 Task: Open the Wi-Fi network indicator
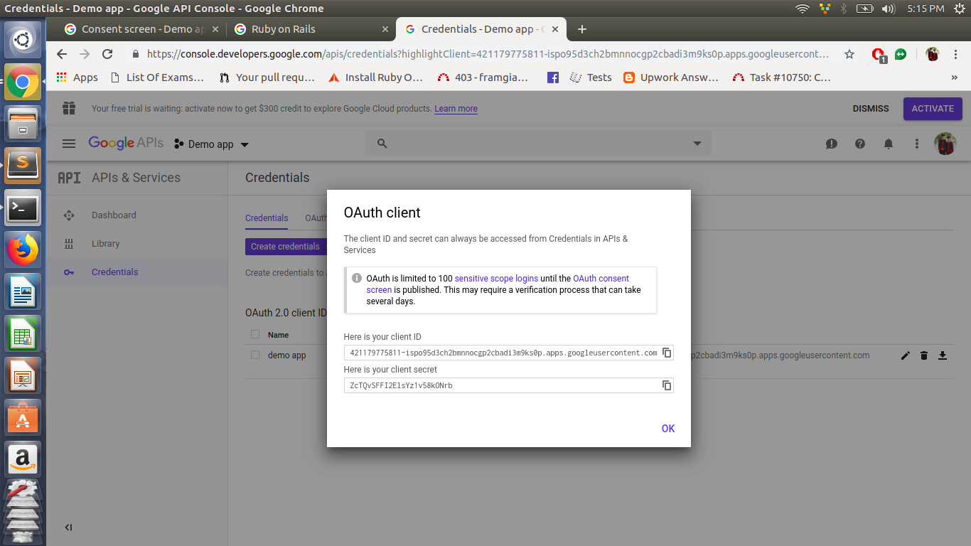pyautogui.click(x=803, y=9)
